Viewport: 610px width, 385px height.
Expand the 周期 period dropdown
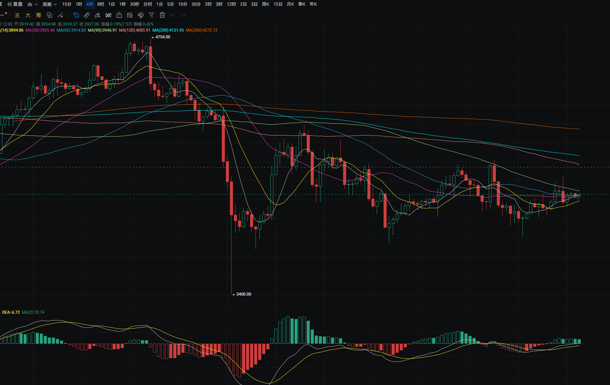tap(49, 4)
